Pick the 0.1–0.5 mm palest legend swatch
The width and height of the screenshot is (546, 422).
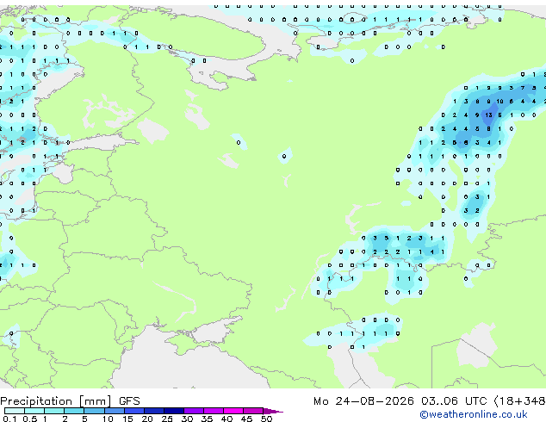click(15, 411)
